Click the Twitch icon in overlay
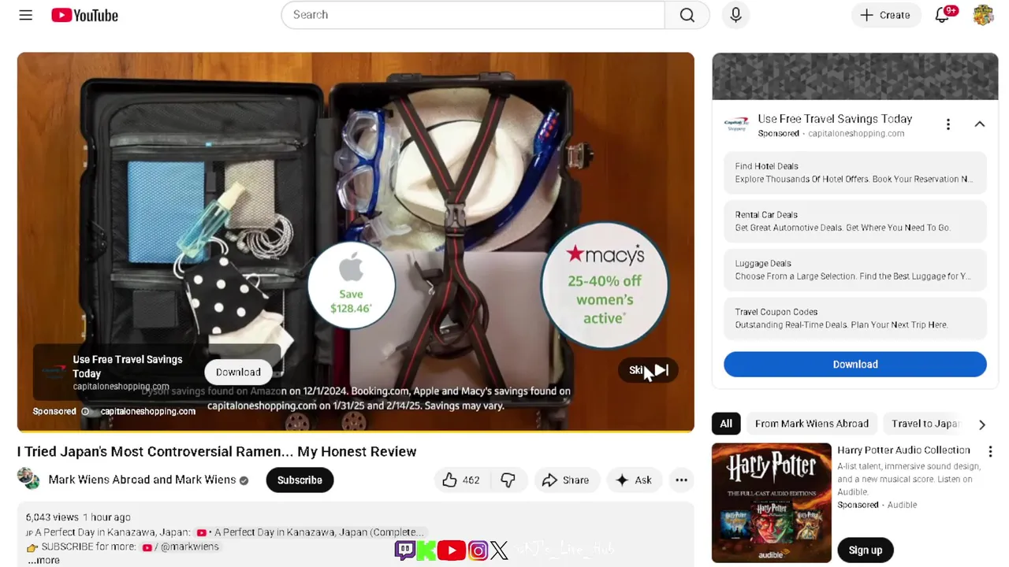Viewport: 1009px width, 567px height. (x=405, y=550)
